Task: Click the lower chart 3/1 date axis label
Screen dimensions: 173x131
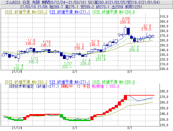Action: (130, 128)
